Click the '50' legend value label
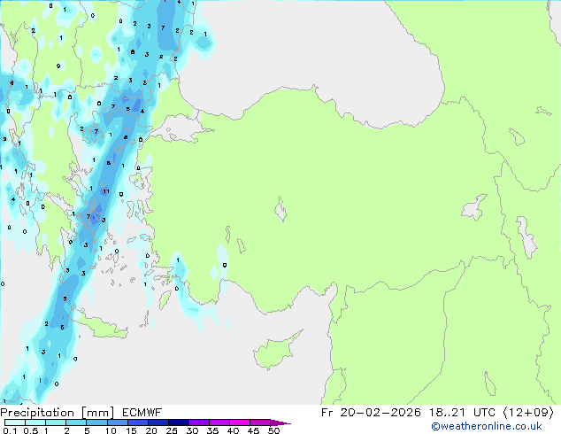Viewport: 561px width, 434px height. pos(274,430)
